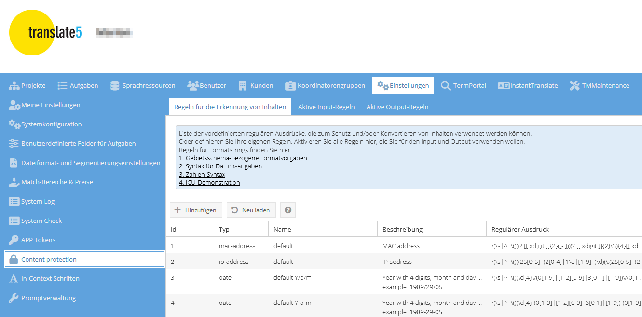Image resolution: width=642 pixels, height=317 pixels.
Task: Sort by the Typ column header
Action: tap(224, 229)
